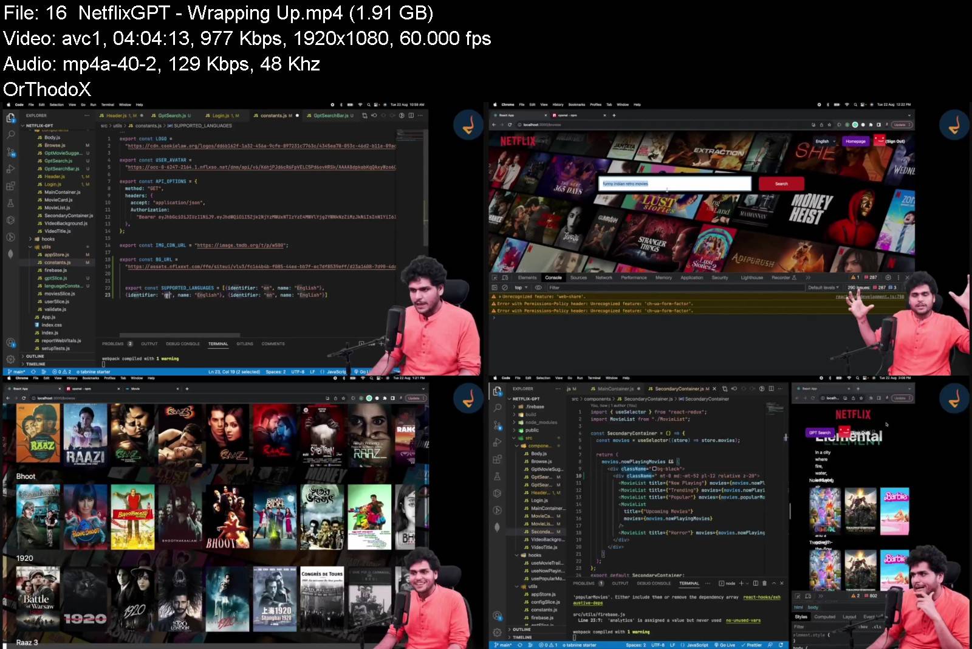972x649 pixels.
Task: Open Extensions view in constants.js VS Code frame
Action: coord(10,186)
